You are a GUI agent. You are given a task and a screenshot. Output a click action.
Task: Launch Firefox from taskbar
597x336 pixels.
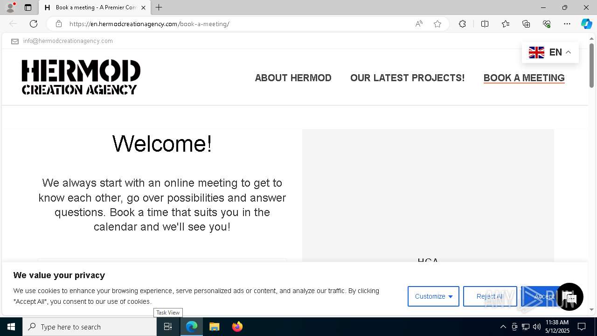[237, 327]
